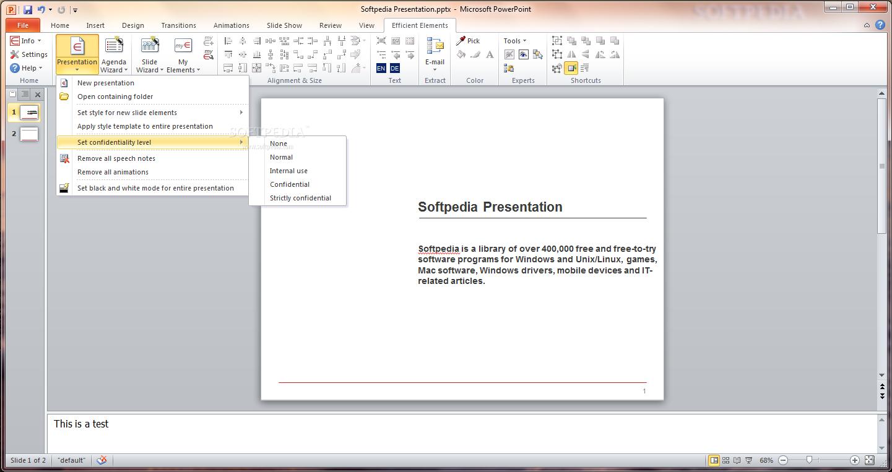The width and height of the screenshot is (892, 472).
Task: Open the File tab
Action: (23, 25)
